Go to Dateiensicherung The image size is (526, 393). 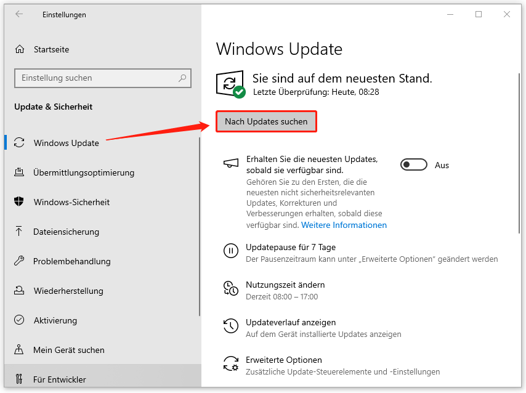point(103,231)
